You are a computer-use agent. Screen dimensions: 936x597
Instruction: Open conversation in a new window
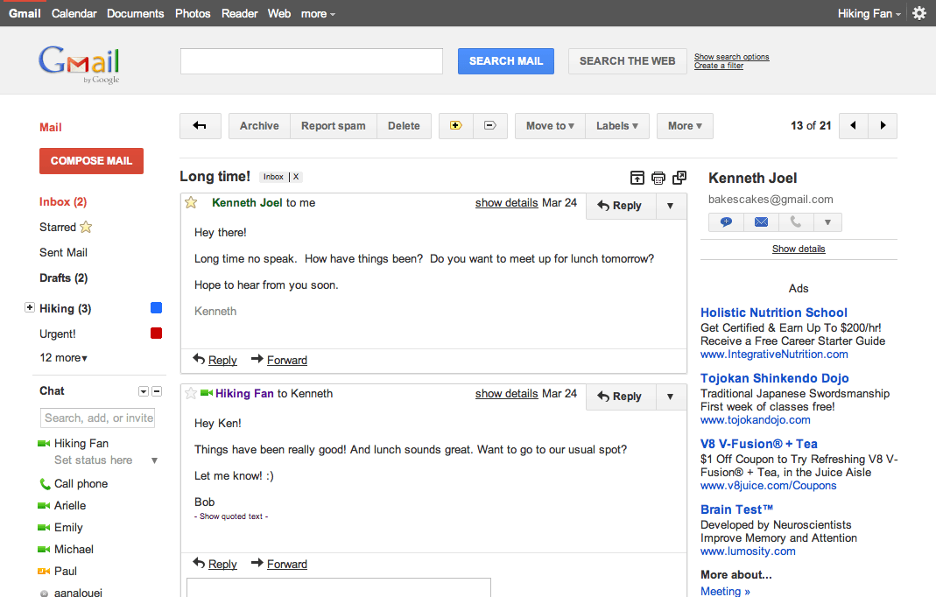click(679, 178)
